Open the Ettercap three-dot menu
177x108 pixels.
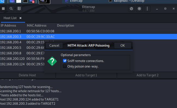click(147, 8)
